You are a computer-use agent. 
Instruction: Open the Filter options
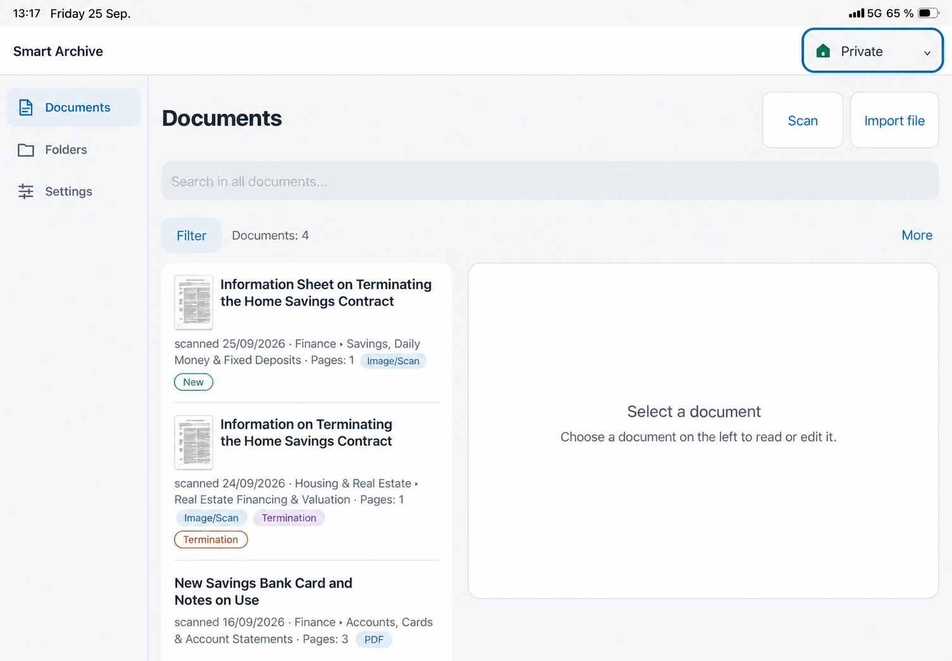pos(192,235)
